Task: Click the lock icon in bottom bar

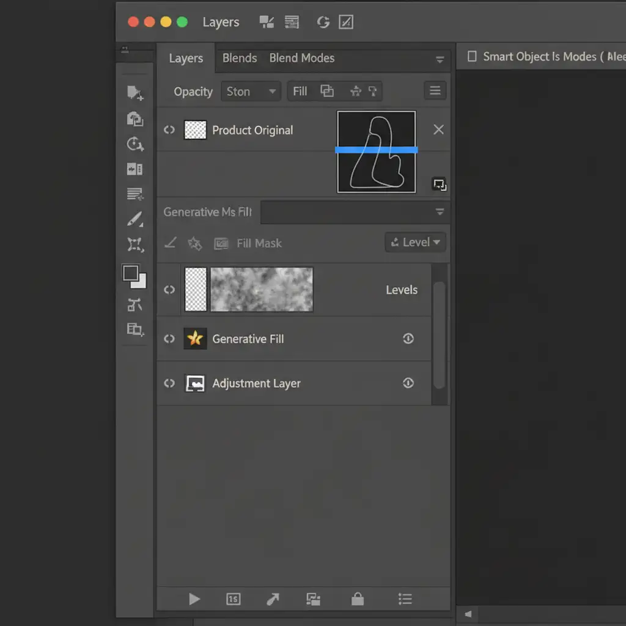Action: pos(358,599)
